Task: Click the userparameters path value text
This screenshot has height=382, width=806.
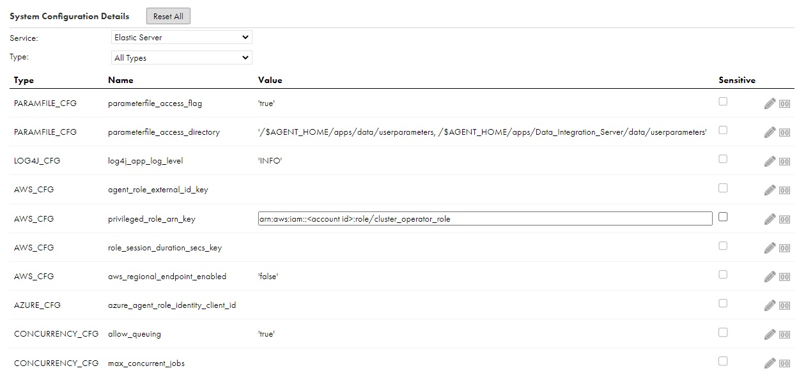Action: pyautogui.click(x=482, y=132)
